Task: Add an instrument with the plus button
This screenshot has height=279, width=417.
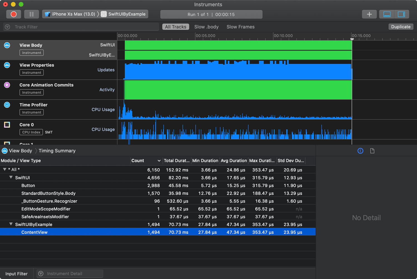Action: click(x=369, y=14)
